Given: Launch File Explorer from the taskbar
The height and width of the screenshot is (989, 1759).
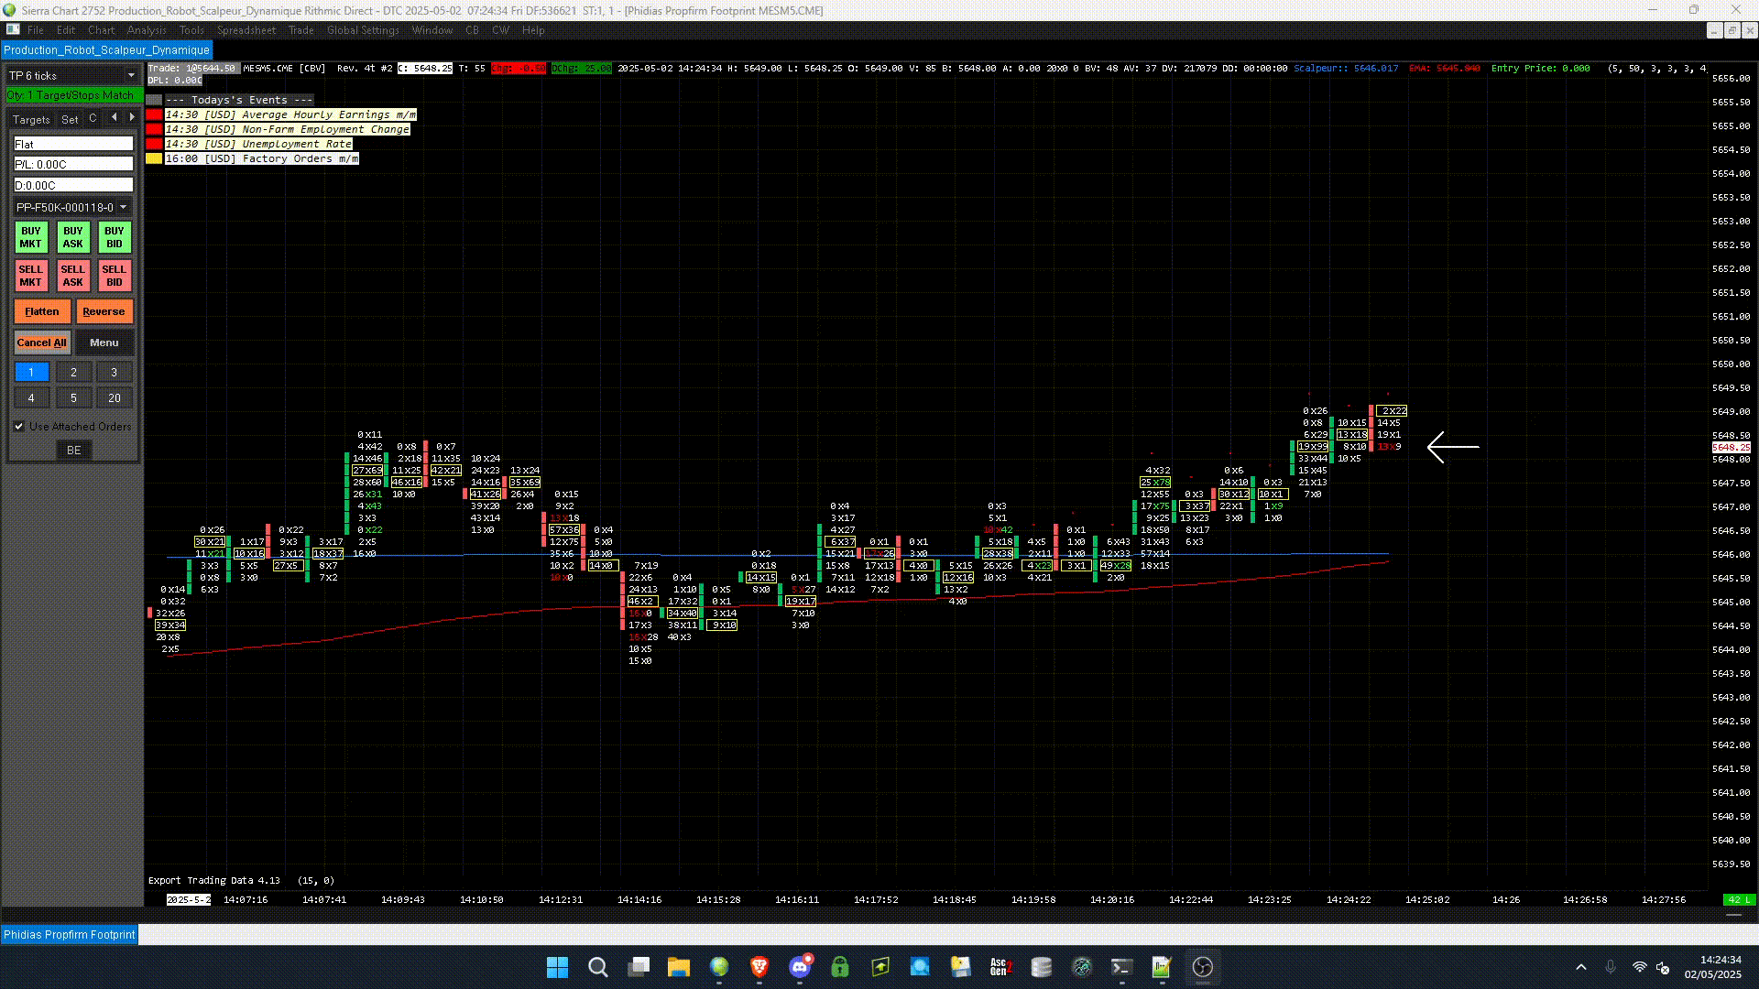Looking at the screenshot, I should [x=678, y=967].
